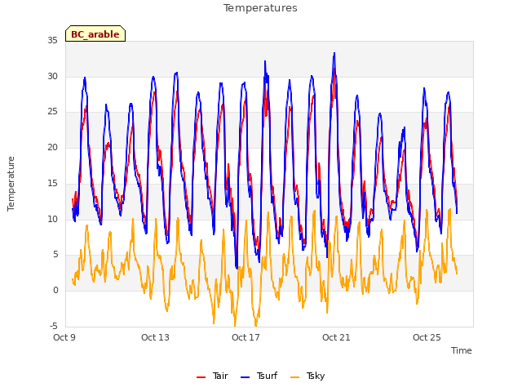The width and height of the screenshot is (522, 392).
Task: Click the Oct 9 x-axis label
Action: pos(64,337)
